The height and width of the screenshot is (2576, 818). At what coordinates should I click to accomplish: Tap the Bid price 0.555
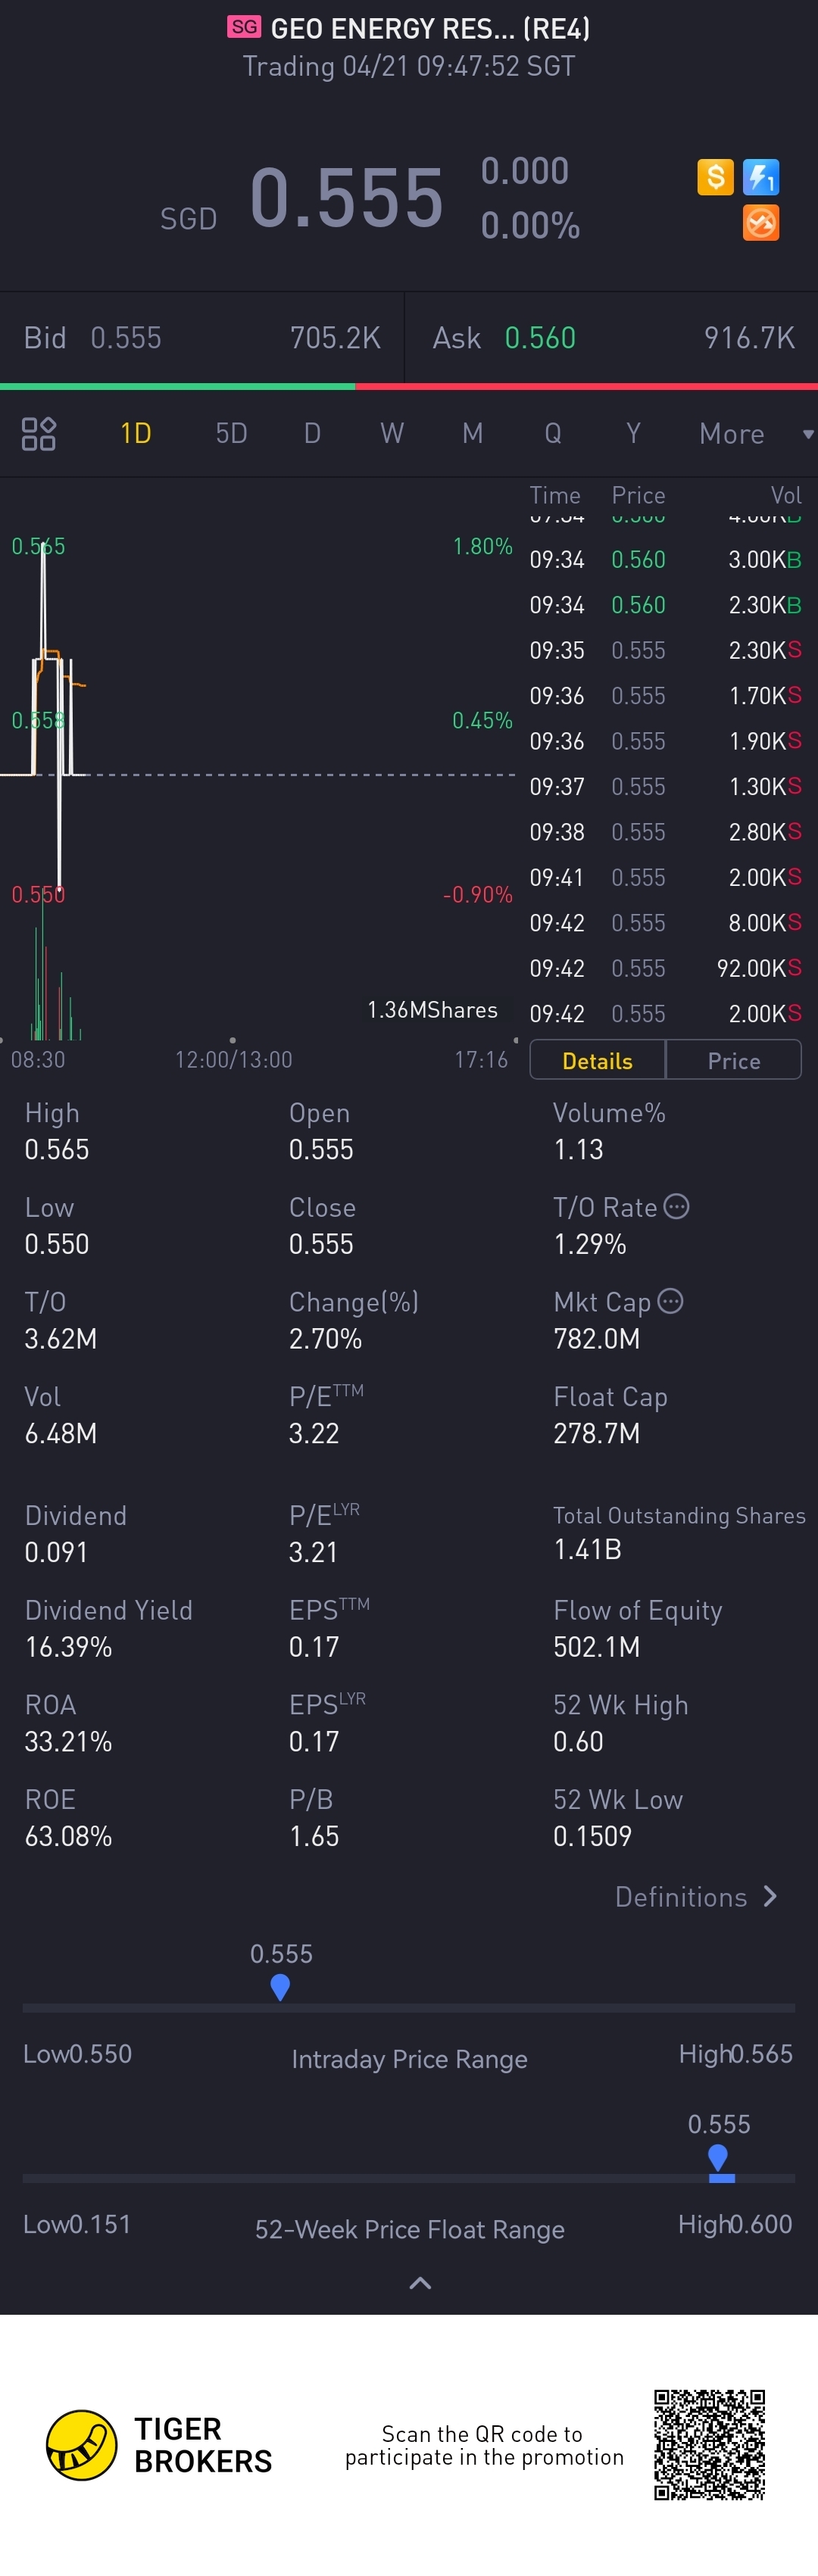[126, 338]
